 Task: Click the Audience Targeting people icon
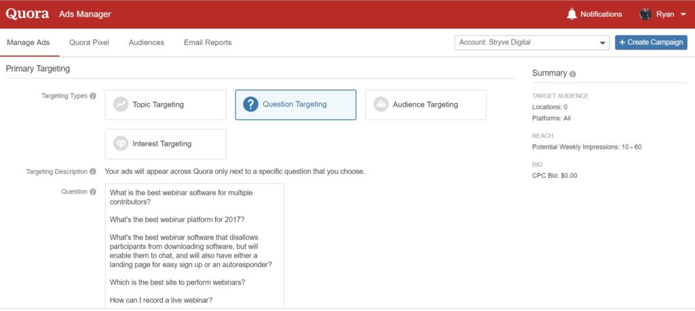pos(381,105)
